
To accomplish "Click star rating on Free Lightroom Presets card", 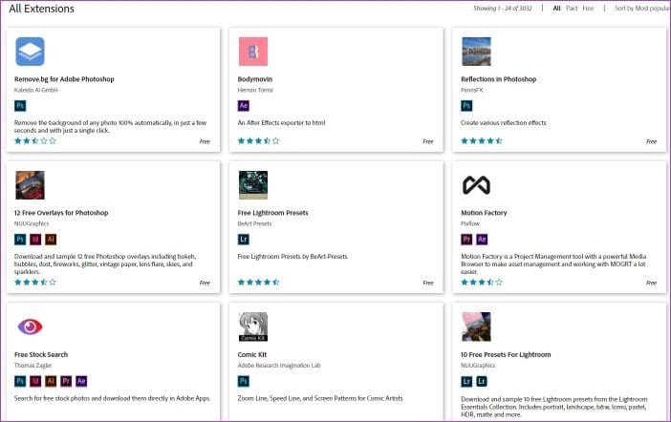I will point(258,283).
